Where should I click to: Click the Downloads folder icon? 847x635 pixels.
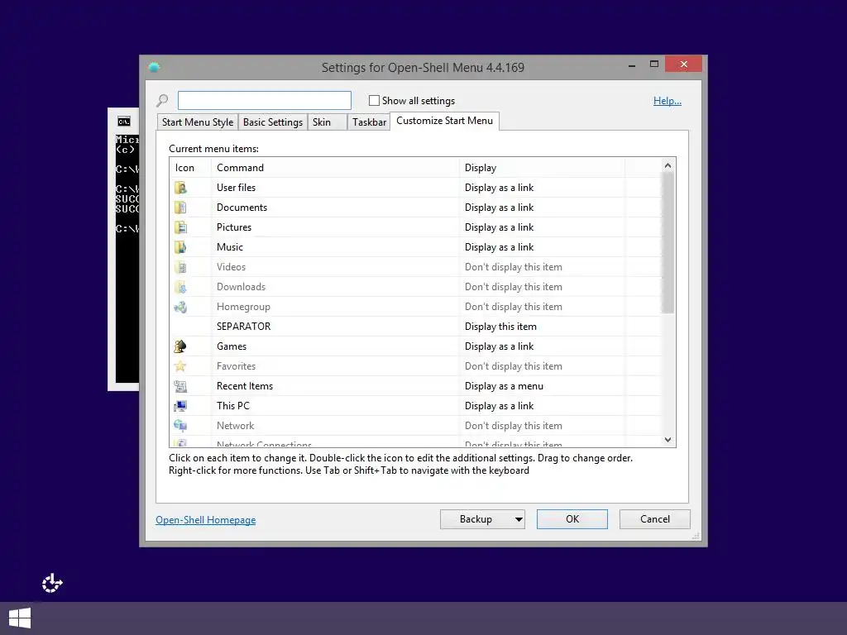[180, 287]
